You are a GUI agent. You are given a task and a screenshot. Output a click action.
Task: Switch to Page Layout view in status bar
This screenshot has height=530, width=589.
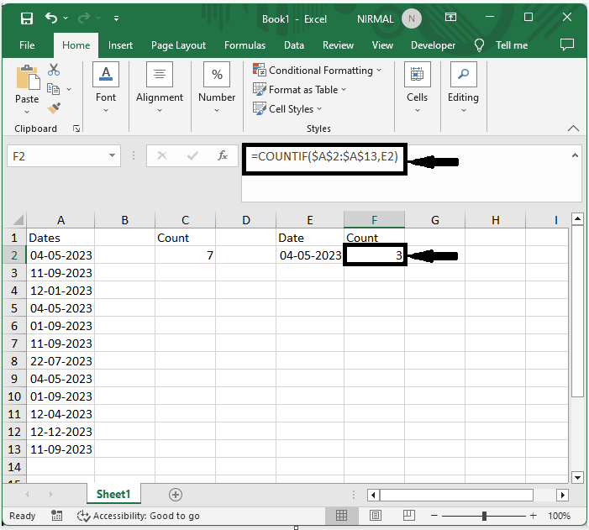coord(376,516)
